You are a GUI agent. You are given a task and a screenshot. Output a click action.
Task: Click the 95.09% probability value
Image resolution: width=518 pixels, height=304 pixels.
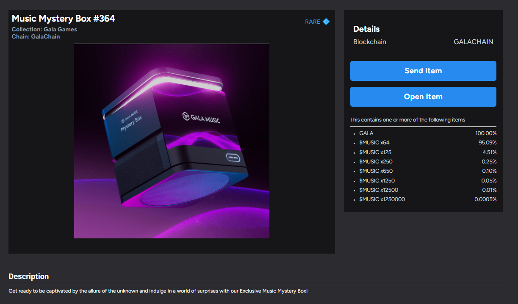coord(488,143)
